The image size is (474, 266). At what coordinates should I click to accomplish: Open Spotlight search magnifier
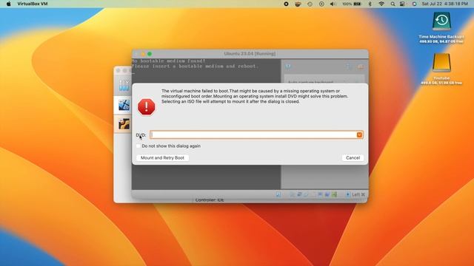click(393, 4)
